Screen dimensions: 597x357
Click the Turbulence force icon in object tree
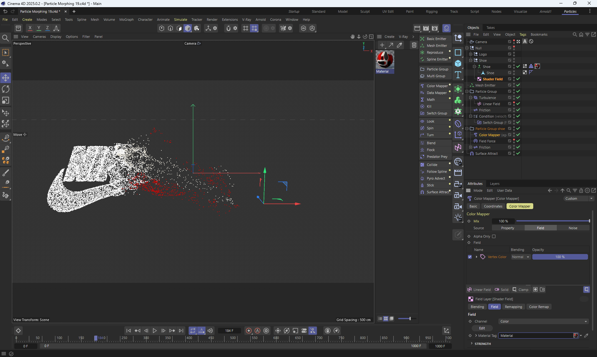tap(475, 98)
